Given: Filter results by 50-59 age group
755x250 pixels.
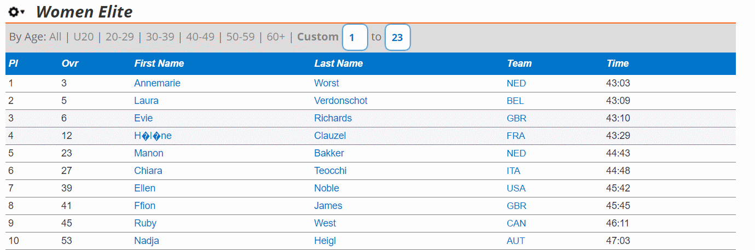Looking at the screenshot, I should (240, 37).
